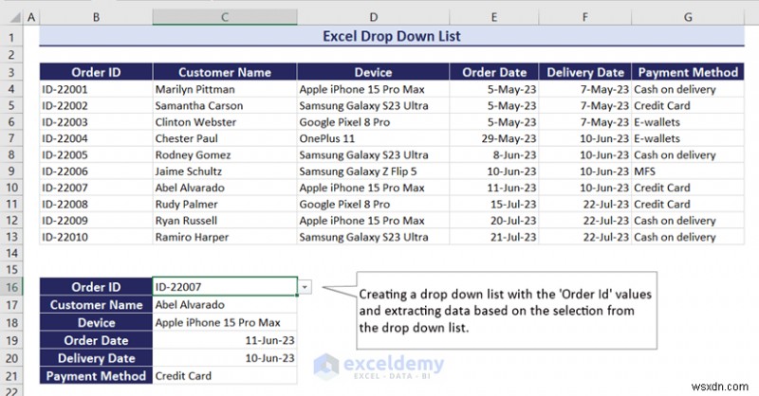Select cell containing ID-22005

click(x=96, y=154)
